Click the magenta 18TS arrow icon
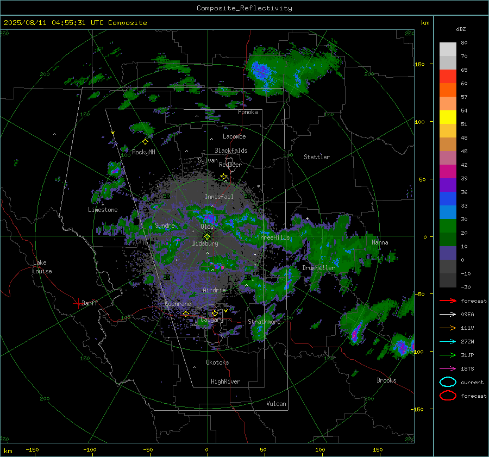Viewport: 489px width, 457px height. [x=448, y=369]
